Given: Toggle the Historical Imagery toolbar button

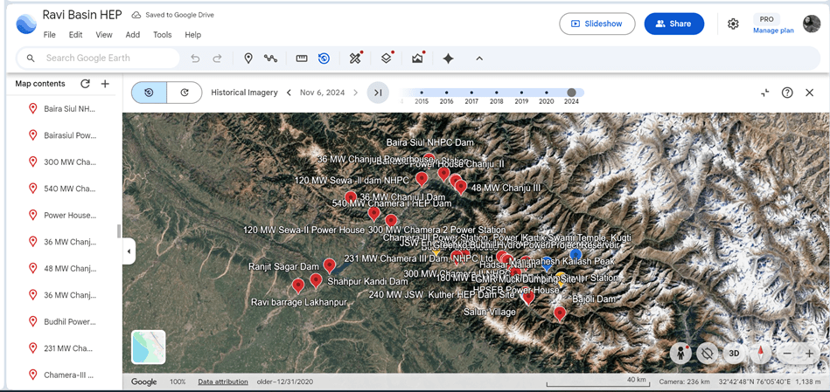Looking at the screenshot, I should pos(324,58).
